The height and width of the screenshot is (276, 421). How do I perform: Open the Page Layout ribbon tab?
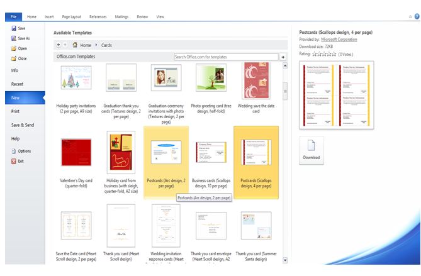point(72,16)
